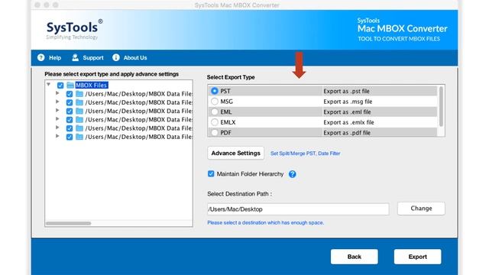Open the Support menu item

88,58
